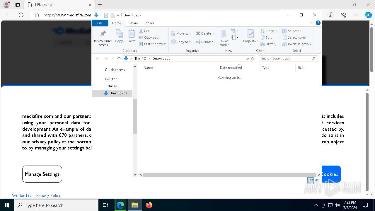
Task: Switch to large icons view toggle
Action: tap(317, 181)
